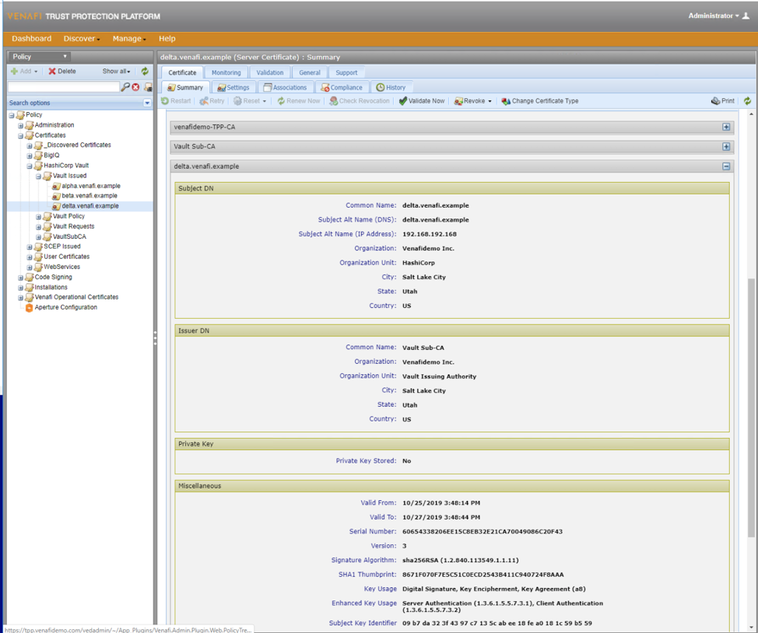Switch to the Support tab
This screenshot has width=758, height=633.
(x=346, y=72)
